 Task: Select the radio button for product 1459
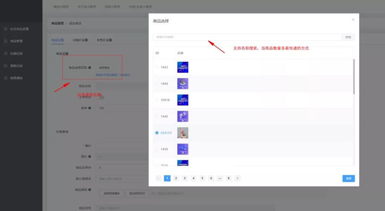[x=157, y=149]
